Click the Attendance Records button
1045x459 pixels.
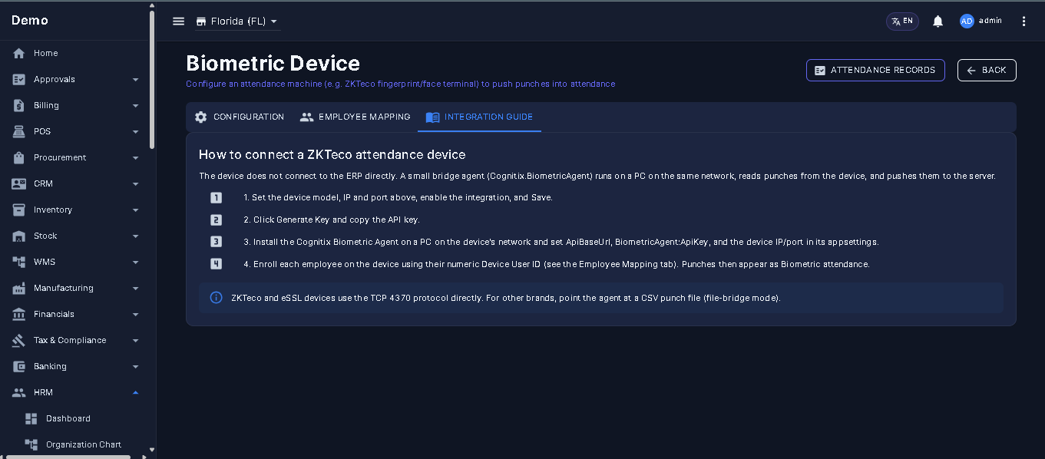pyautogui.click(x=875, y=70)
